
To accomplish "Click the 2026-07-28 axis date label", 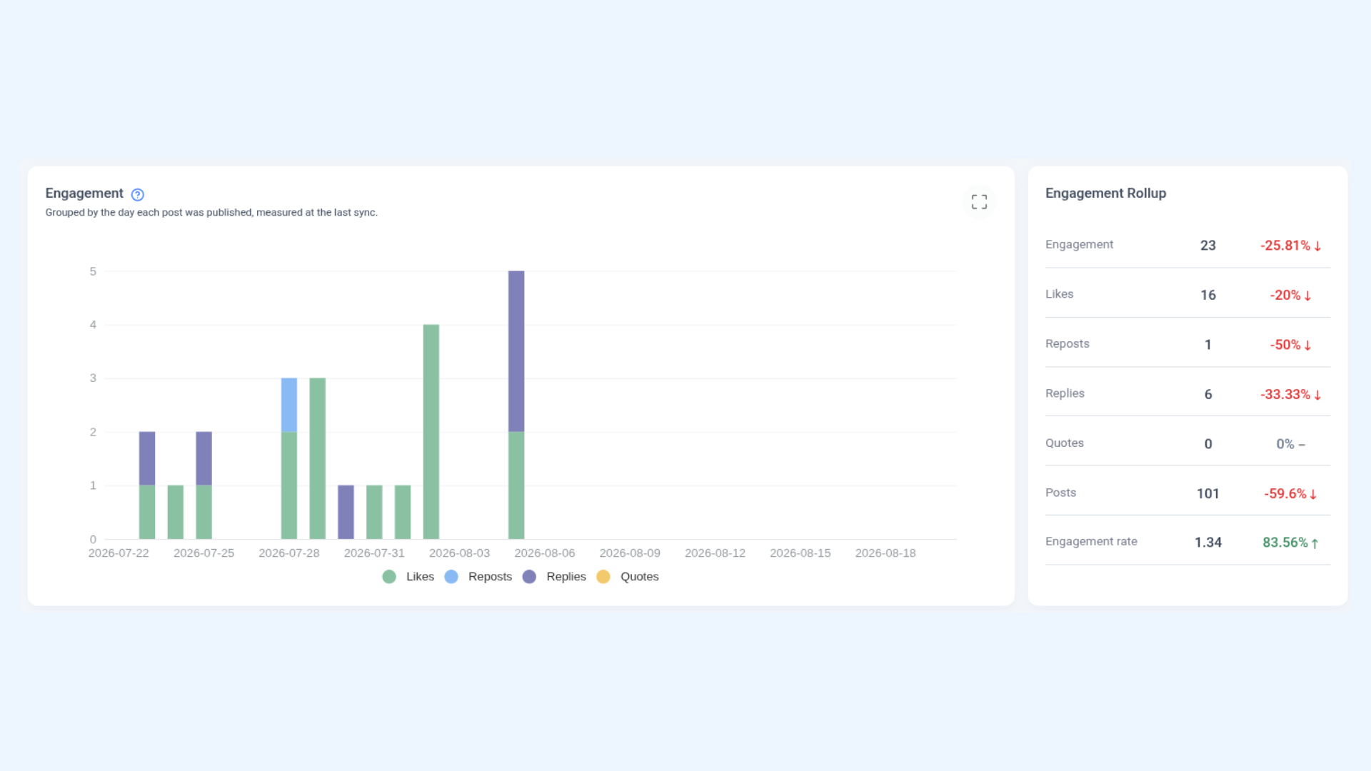I will [x=289, y=553].
